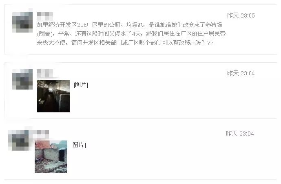This screenshot has height=184, width=281.
Task: Click the blurred avatar of the third message
Action: (18, 140)
